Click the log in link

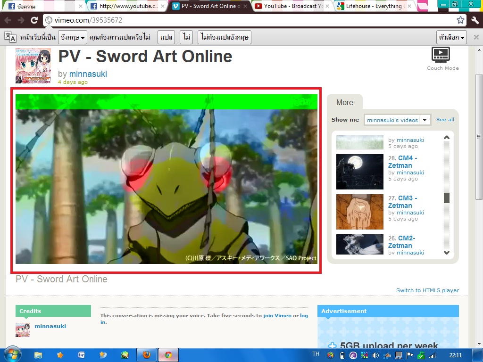click(304, 315)
